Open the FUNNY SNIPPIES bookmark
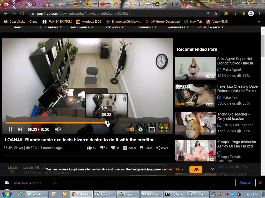265x198 pixels. 57,22
